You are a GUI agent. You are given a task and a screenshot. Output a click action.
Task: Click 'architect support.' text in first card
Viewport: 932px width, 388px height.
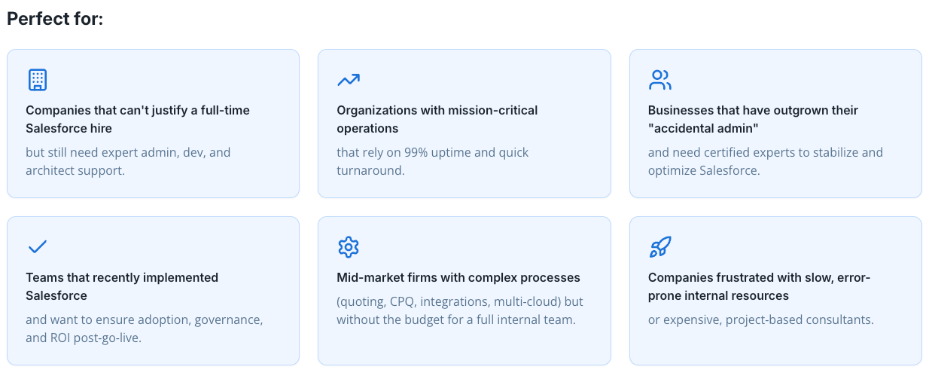pos(75,170)
